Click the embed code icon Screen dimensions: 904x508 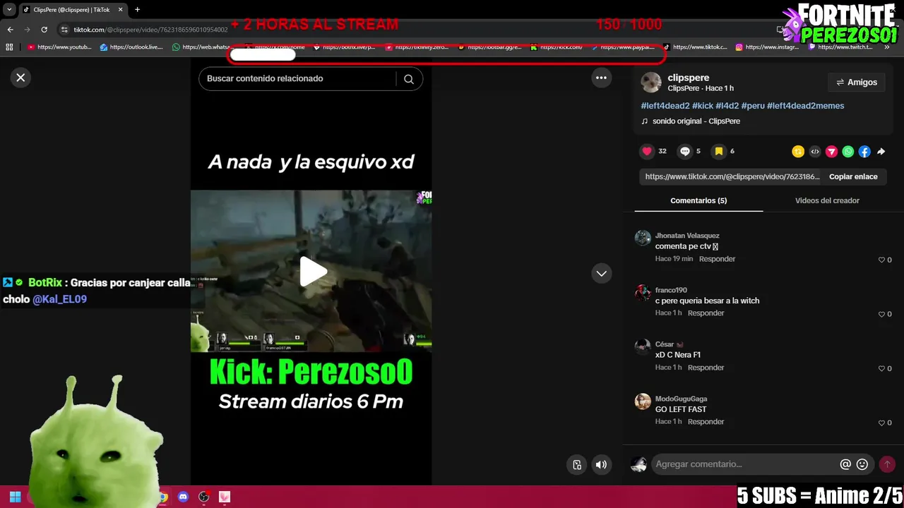coord(815,152)
